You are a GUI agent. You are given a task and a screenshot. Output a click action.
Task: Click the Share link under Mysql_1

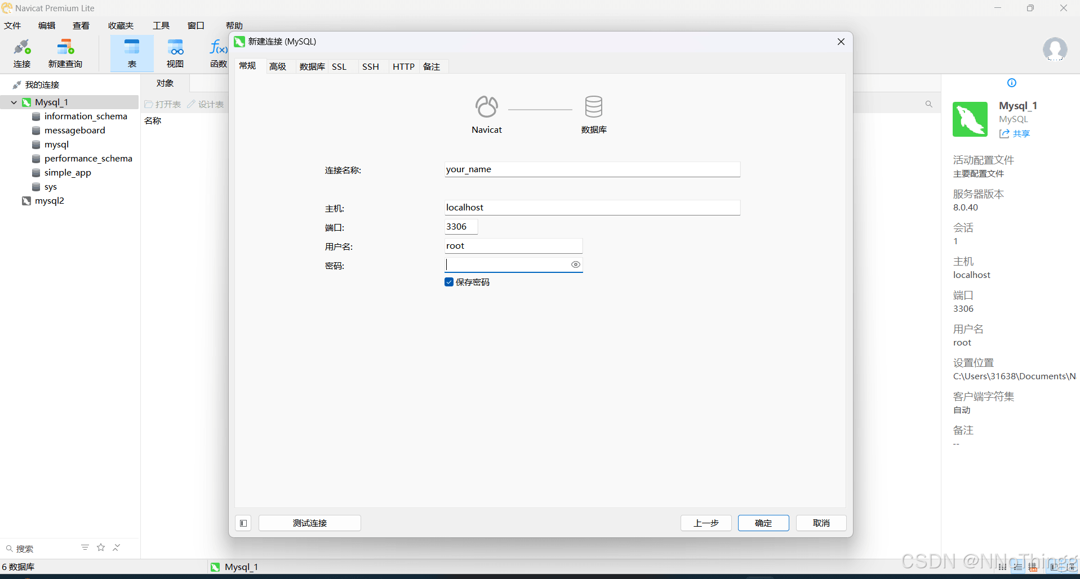(x=1015, y=134)
